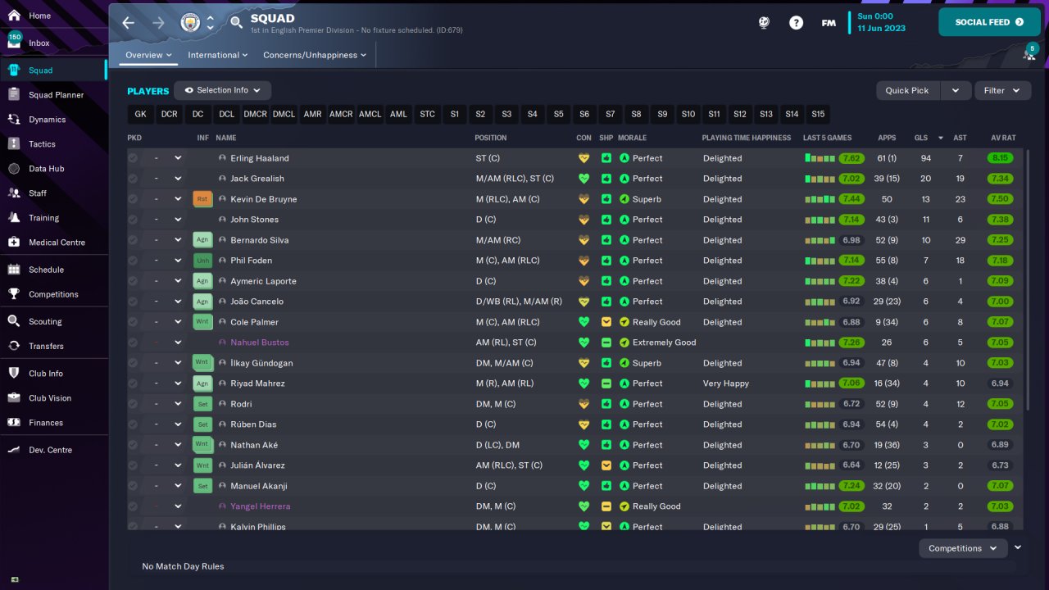Image resolution: width=1049 pixels, height=590 pixels.
Task: Select the S15 substitute slot button
Action: click(x=817, y=115)
